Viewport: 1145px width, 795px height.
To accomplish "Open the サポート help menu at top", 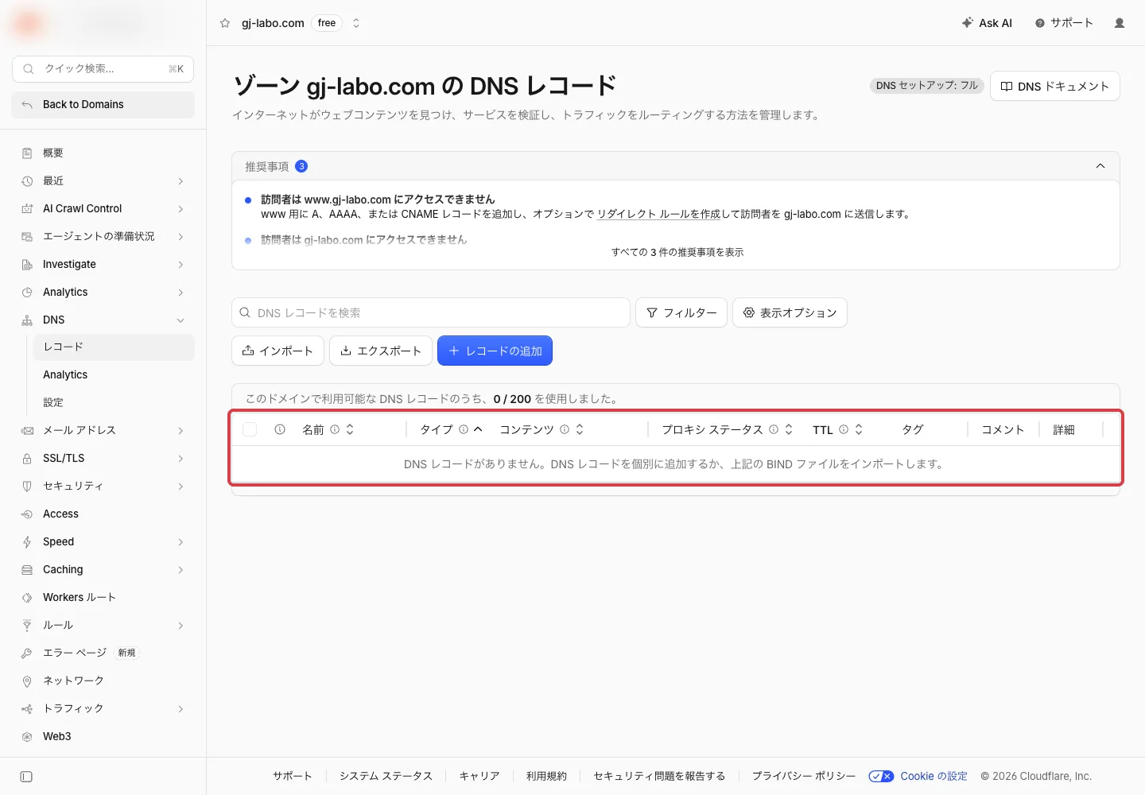I will tap(1064, 23).
